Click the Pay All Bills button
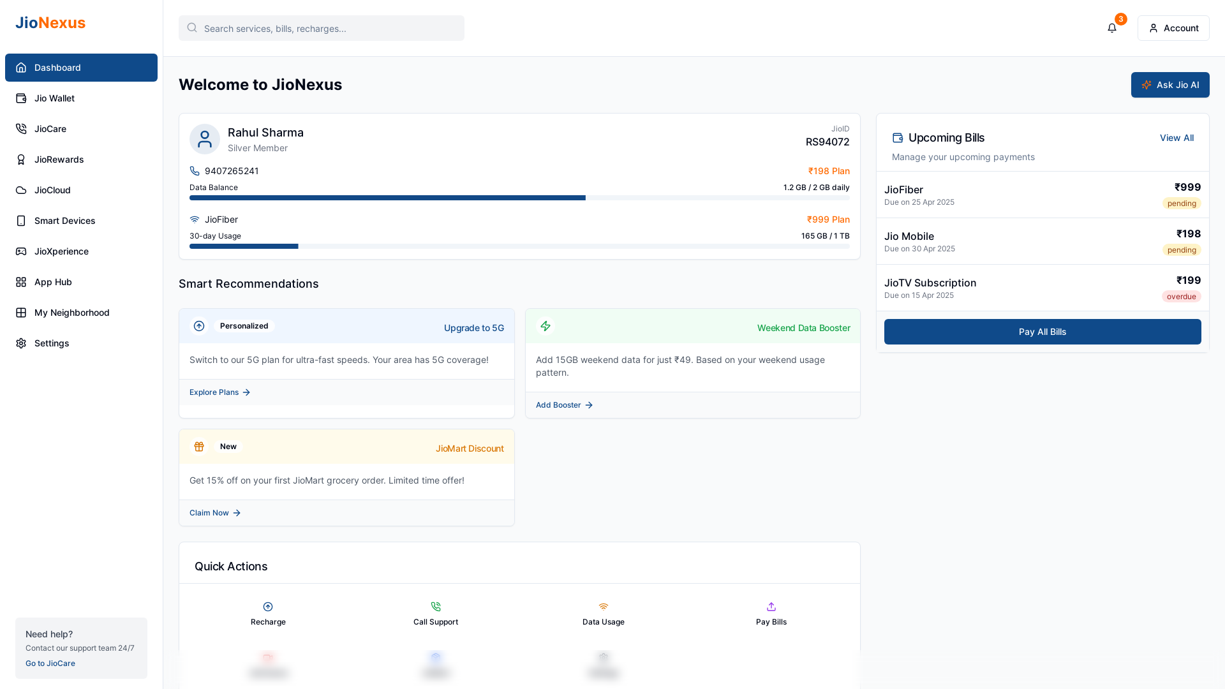Viewport: 1225px width, 689px height. pyautogui.click(x=1043, y=332)
